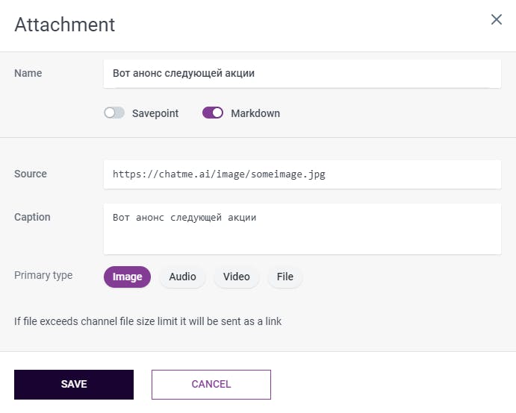Click the Primary type label
516x413 pixels.
(43, 275)
